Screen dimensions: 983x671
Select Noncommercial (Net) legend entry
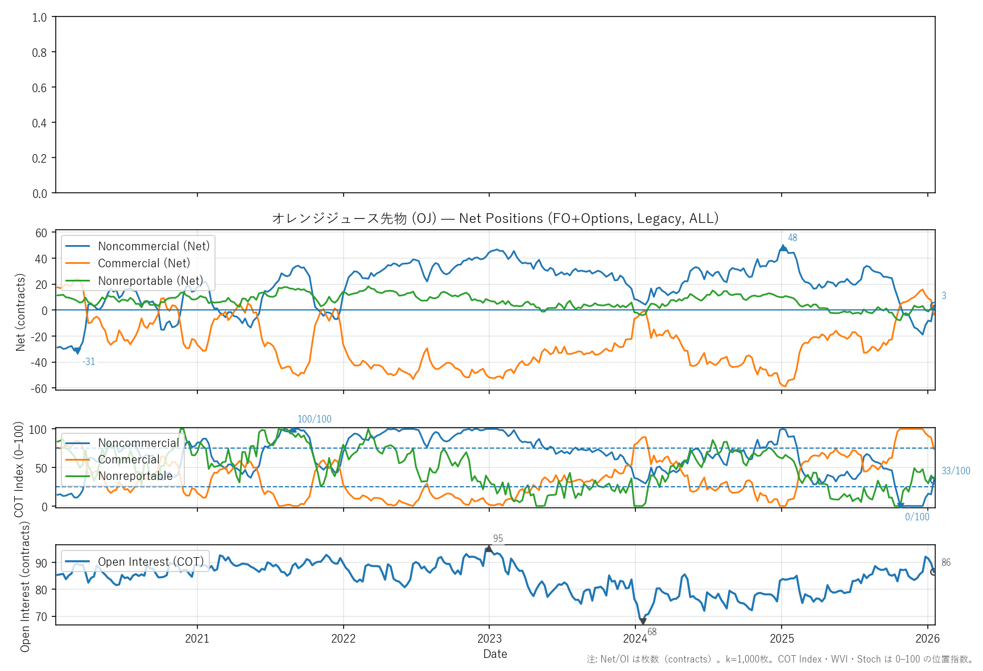point(154,246)
